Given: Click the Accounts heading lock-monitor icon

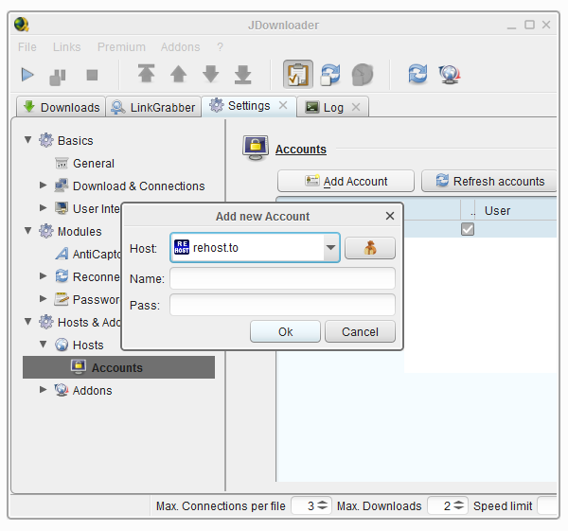Looking at the screenshot, I should pos(256,149).
